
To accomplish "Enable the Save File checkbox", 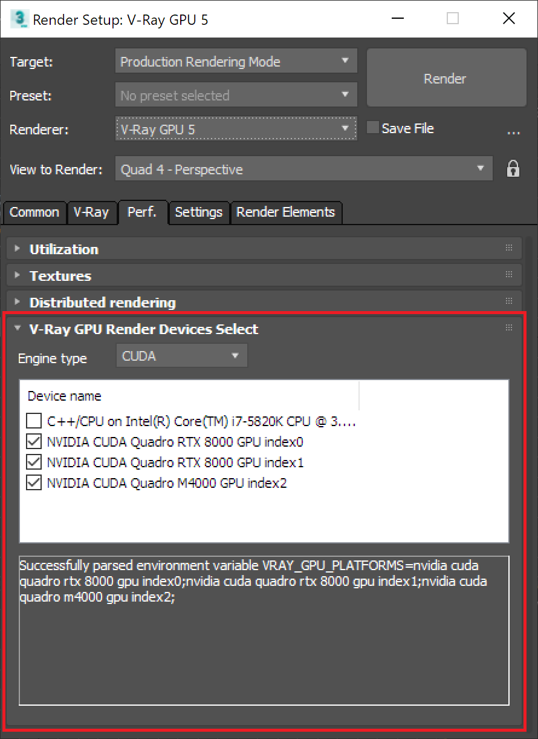I will [x=372, y=127].
